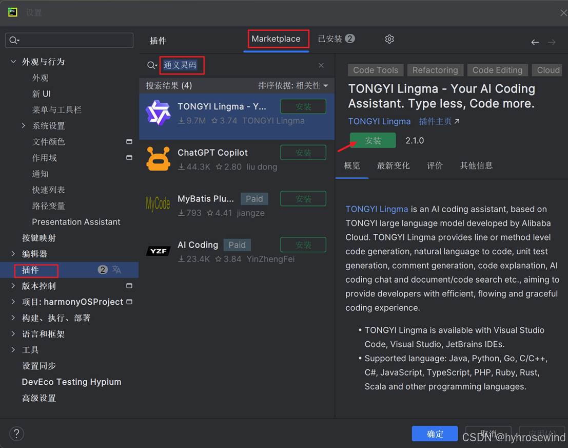568x448 pixels.
Task: Click the plugin search magnifier icon
Action: (x=152, y=65)
